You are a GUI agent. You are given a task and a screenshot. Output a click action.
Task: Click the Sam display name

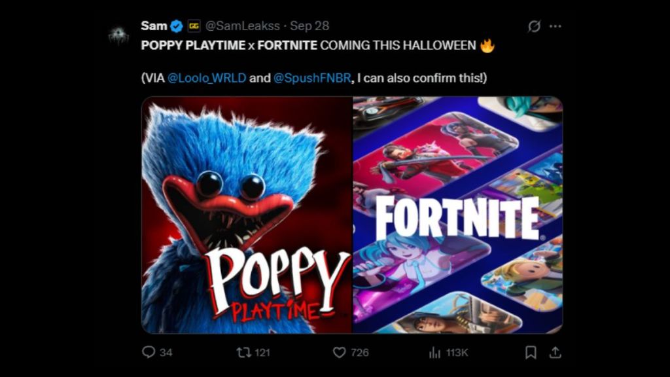tap(154, 26)
